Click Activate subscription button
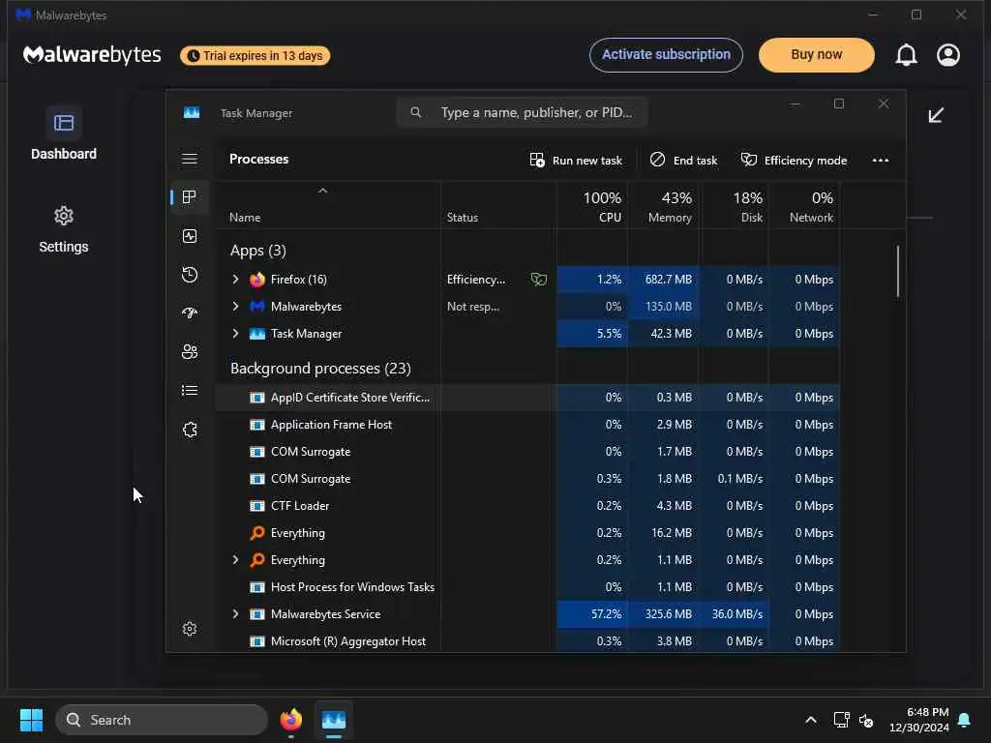Image resolution: width=991 pixels, height=743 pixels. [x=666, y=55]
